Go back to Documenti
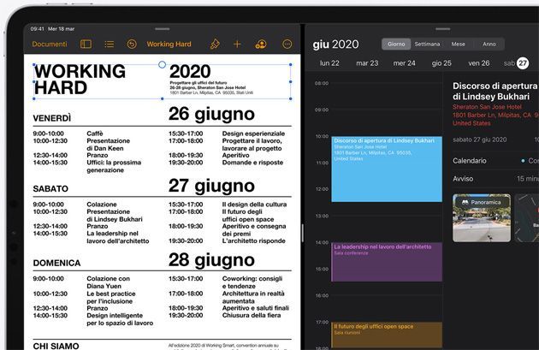The image size is (539, 350). pyautogui.click(x=49, y=44)
